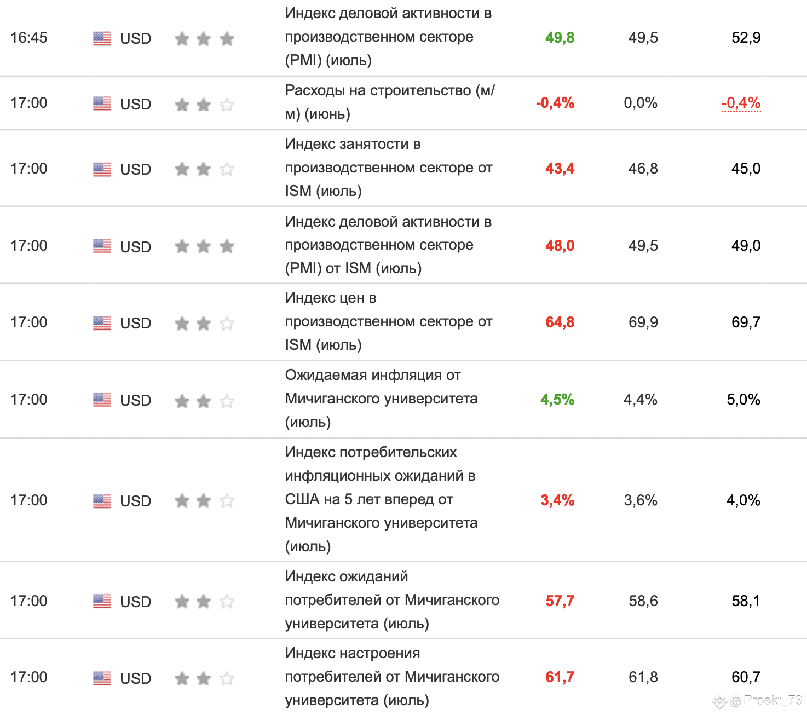Click the US flag in the 5 лет вперед row
Image resolution: width=807 pixels, height=715 pixels.
pyautogui.click(x=102, y=500)
